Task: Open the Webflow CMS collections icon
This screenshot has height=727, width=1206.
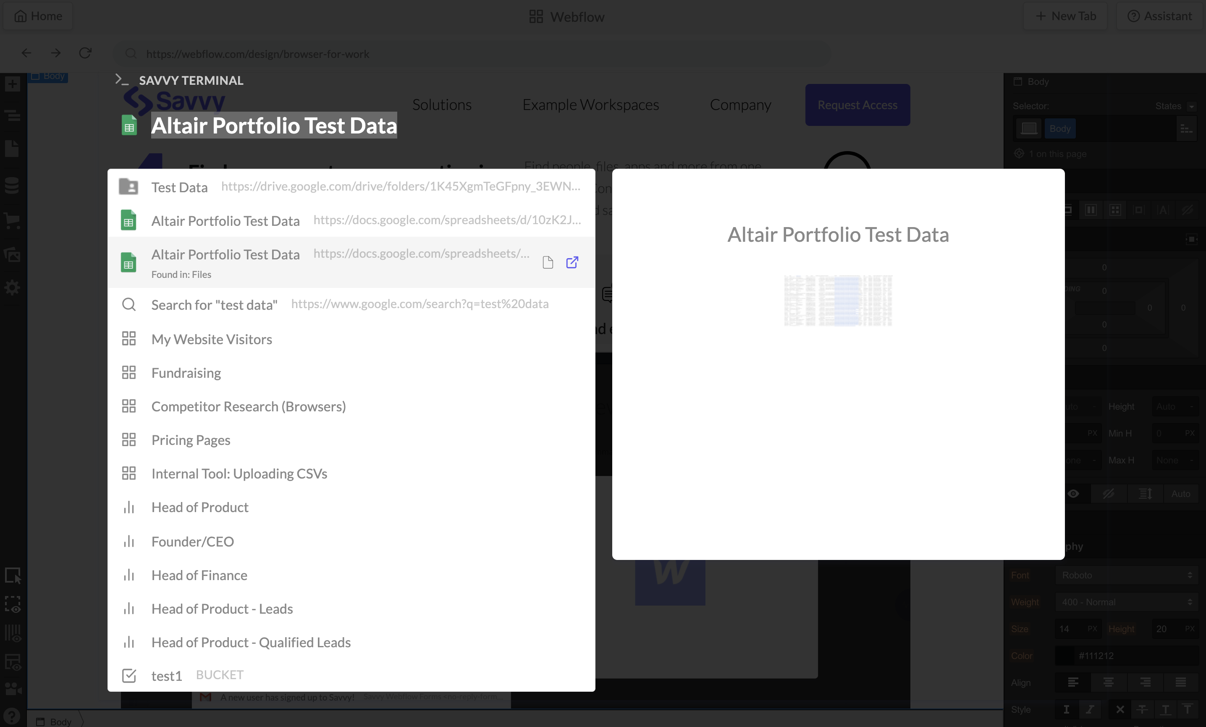Action: [12, 185]
